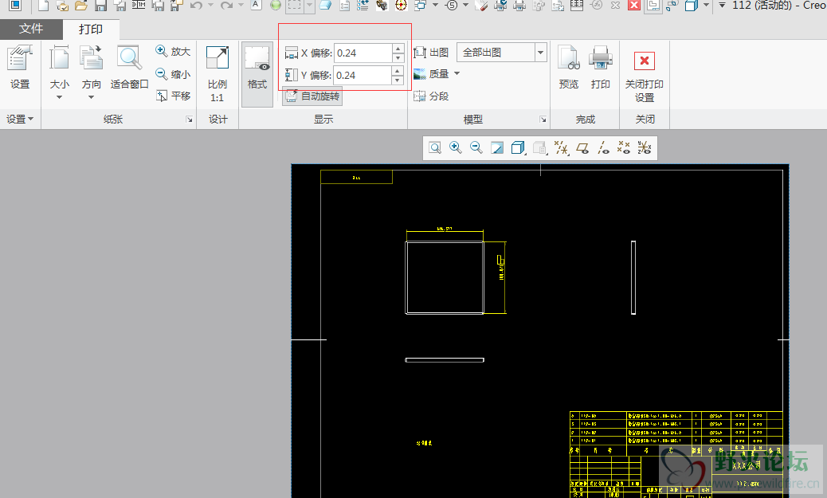The height and width of the screenshot is (498, 827).
Task: Click Zoom In magnifier in graphics toolbar
Action: (x=455, y=147)
